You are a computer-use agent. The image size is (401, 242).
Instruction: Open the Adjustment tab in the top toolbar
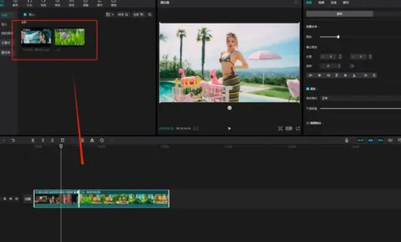point(99,3)
